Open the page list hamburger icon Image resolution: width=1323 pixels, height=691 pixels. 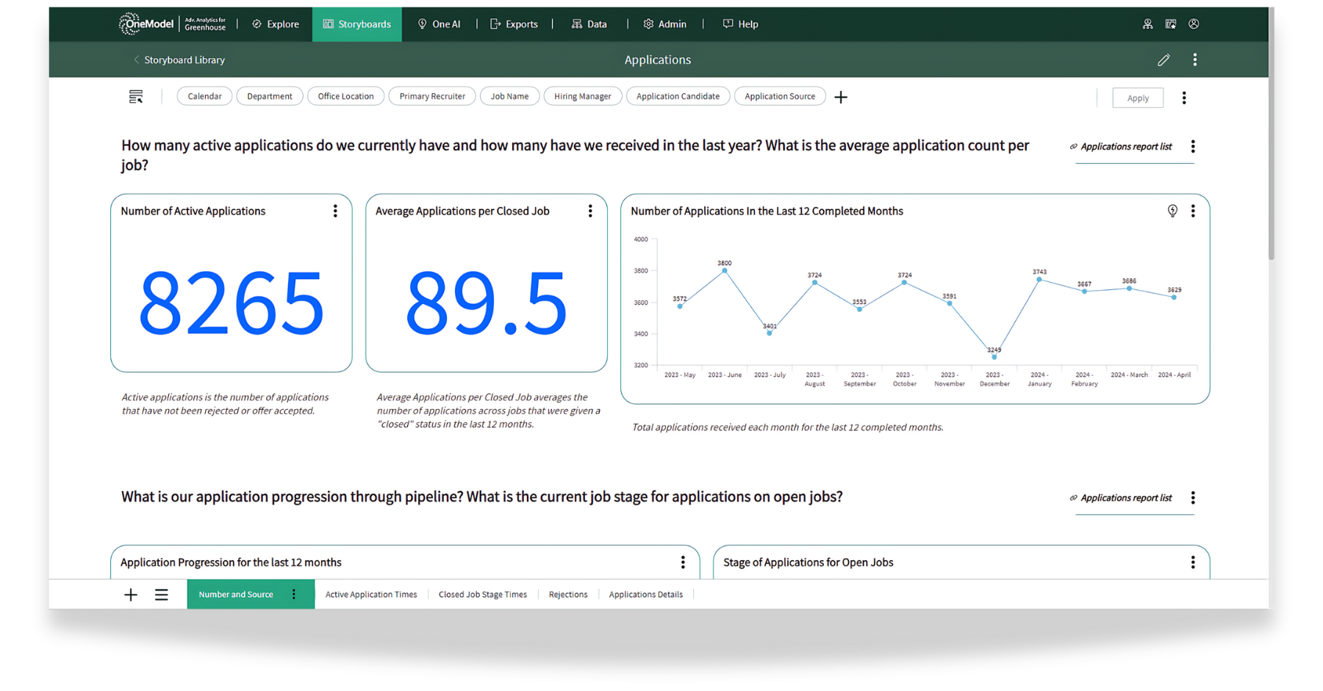pyautogui.click(x=162, y=595)
